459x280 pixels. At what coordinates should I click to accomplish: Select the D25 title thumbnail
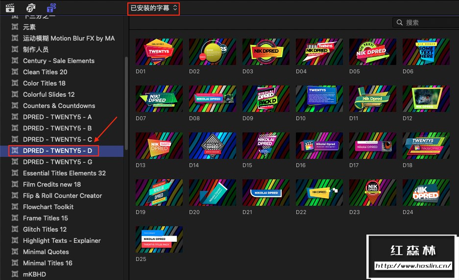159,239
